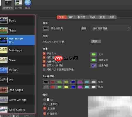Pick the Silver Aerogel profile
This screenshot has width=132, height=117.
tap(17, 100)
